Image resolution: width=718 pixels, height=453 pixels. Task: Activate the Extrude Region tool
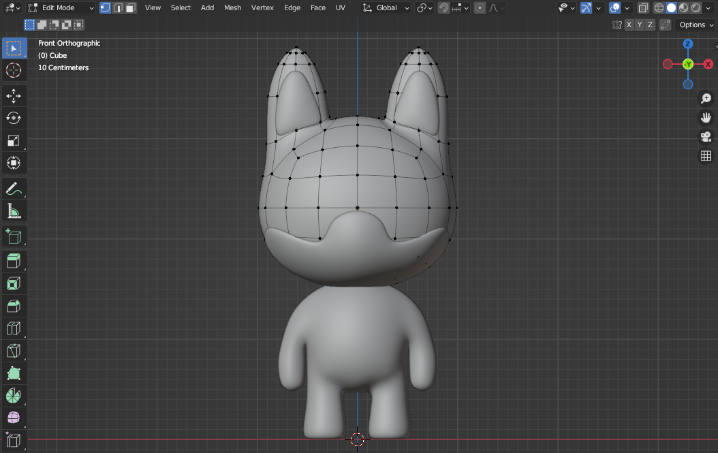(14, 260)
